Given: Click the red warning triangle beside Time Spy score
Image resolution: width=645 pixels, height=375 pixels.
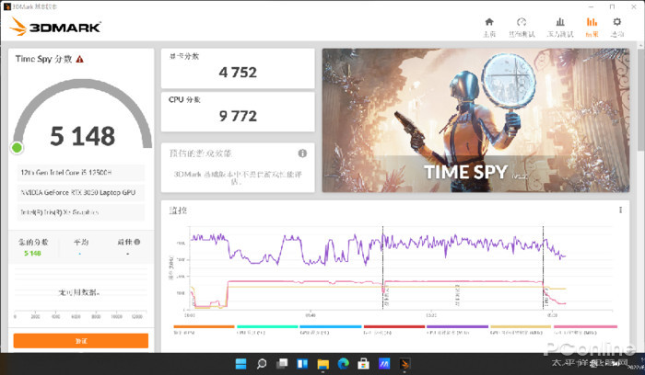Looking at the screenshot, I should (80, 59).
